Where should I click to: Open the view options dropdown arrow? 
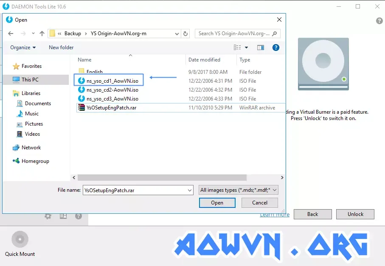click(246, 48)
